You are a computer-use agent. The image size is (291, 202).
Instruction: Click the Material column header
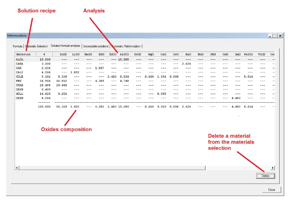click(x=24, y=55)
